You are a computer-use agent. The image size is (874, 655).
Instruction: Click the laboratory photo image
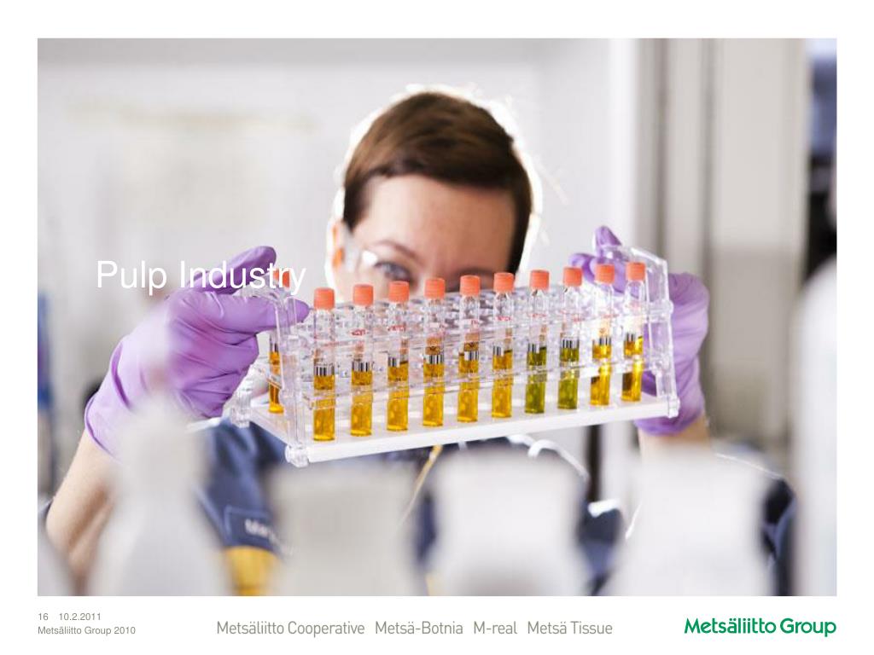[x=437, y=317]
